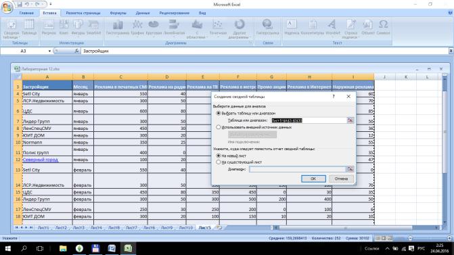Click the PivotTable icon in the ribbon
This screenshot has height=255, width=454.
11,29
